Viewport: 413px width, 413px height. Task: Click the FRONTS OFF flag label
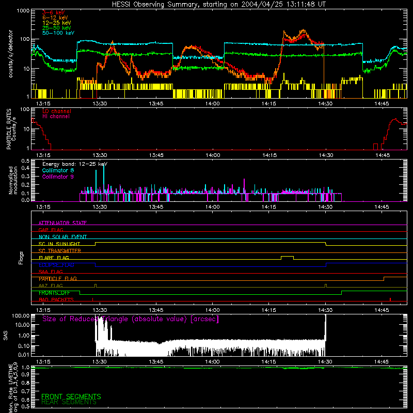[54, 293]
